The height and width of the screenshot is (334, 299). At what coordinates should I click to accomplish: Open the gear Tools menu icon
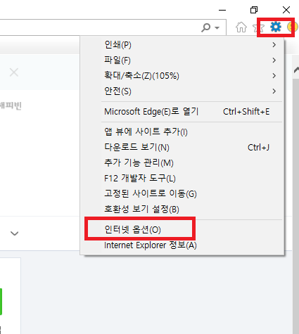pyautogui.click(x=276, y=27)
